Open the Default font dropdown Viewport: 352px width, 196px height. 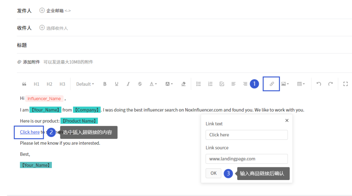pos(85,84)
